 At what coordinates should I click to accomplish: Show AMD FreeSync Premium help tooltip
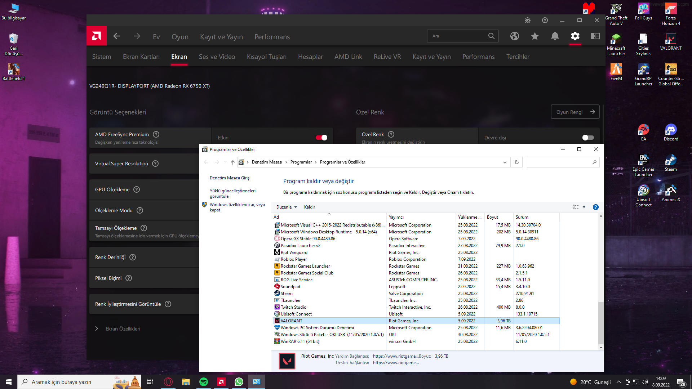tap(156, 134)
